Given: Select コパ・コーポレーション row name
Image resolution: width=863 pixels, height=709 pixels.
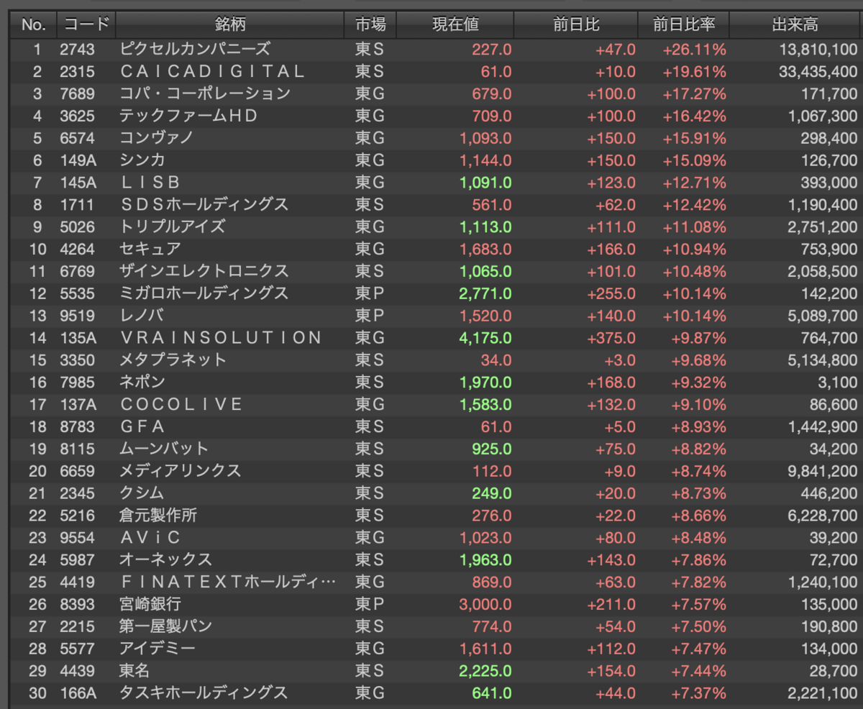Looking at the screenshot, I should pos(205,93).
